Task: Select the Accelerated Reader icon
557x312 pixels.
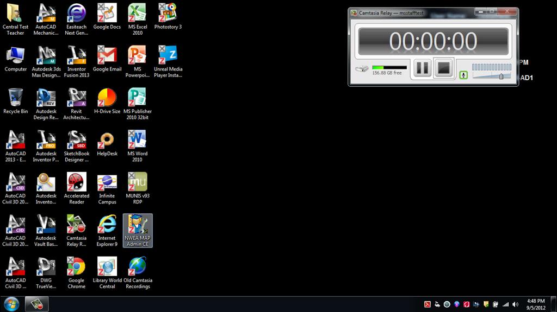Action: click(76, 188)
